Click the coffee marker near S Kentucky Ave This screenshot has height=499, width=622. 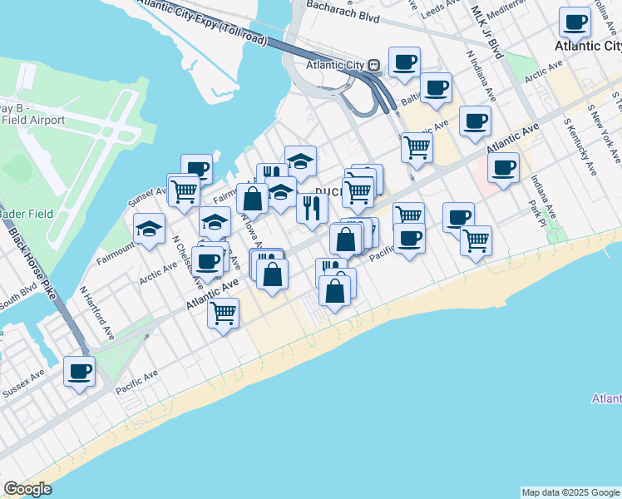[x=503, y=167]
